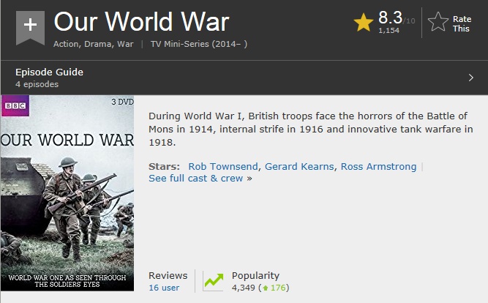Open the 16 user reviews
The image size is (488, 303).
(164, 288)
